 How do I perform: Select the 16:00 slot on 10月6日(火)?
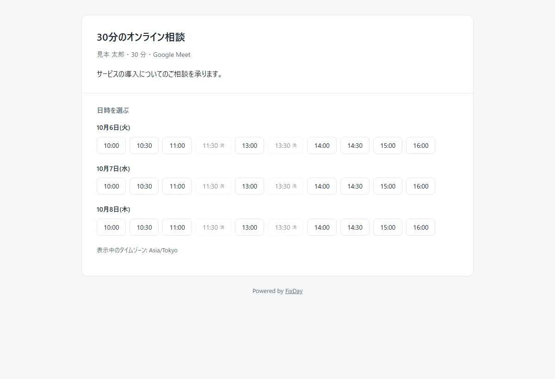(x=420, y=146)
